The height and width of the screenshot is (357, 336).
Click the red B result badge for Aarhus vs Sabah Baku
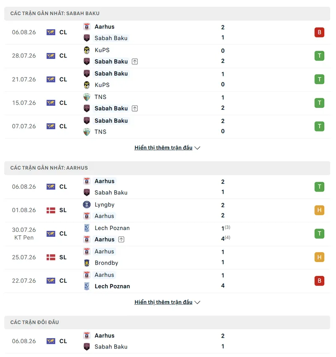319,32
